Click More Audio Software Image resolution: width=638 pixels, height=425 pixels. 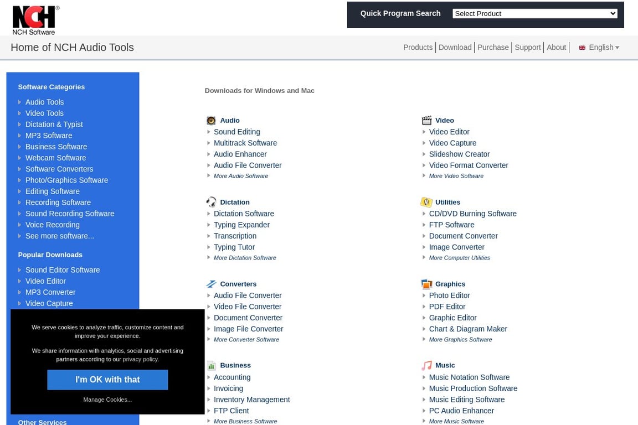241,176
